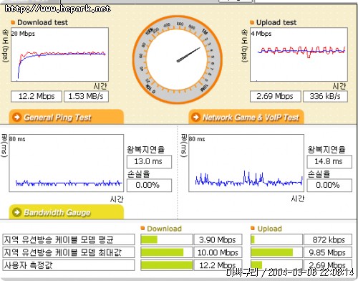Click the 3.90 Mbps download bar

coord(166,239)
